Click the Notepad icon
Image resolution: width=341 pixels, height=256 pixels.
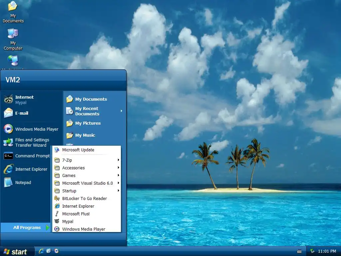pyautogui.click(x=8, y=182)
